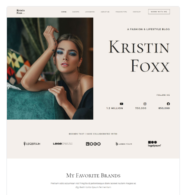Click the first Logoipsum brand logo

click(32, 144)
